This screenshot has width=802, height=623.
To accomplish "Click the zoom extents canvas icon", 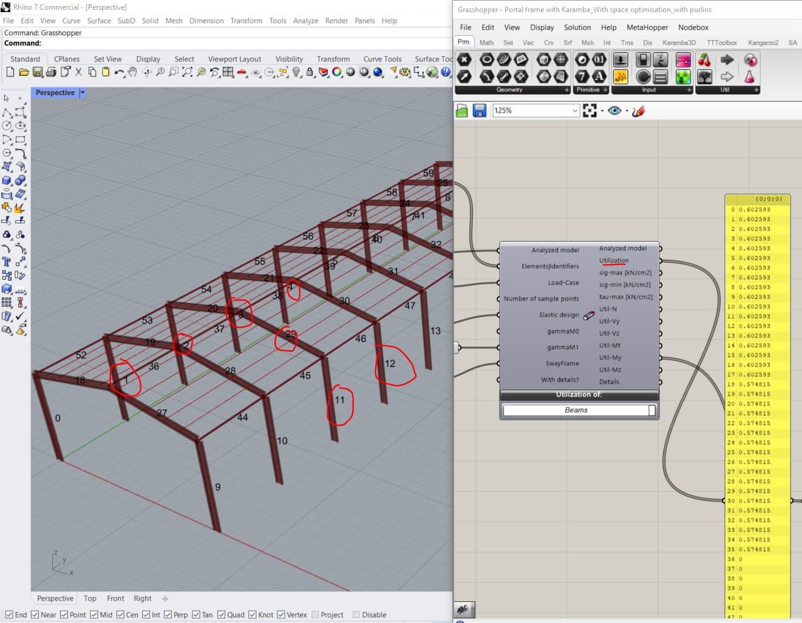I will [x=590, y=110].
